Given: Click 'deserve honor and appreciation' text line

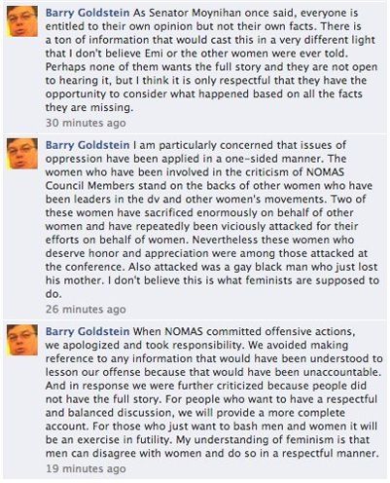Looking at the screenshot, I should tap(126, 253).
